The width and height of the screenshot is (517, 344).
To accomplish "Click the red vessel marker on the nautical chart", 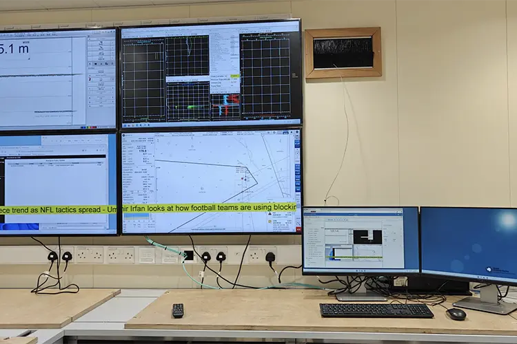I will click(x=243, y=179).
